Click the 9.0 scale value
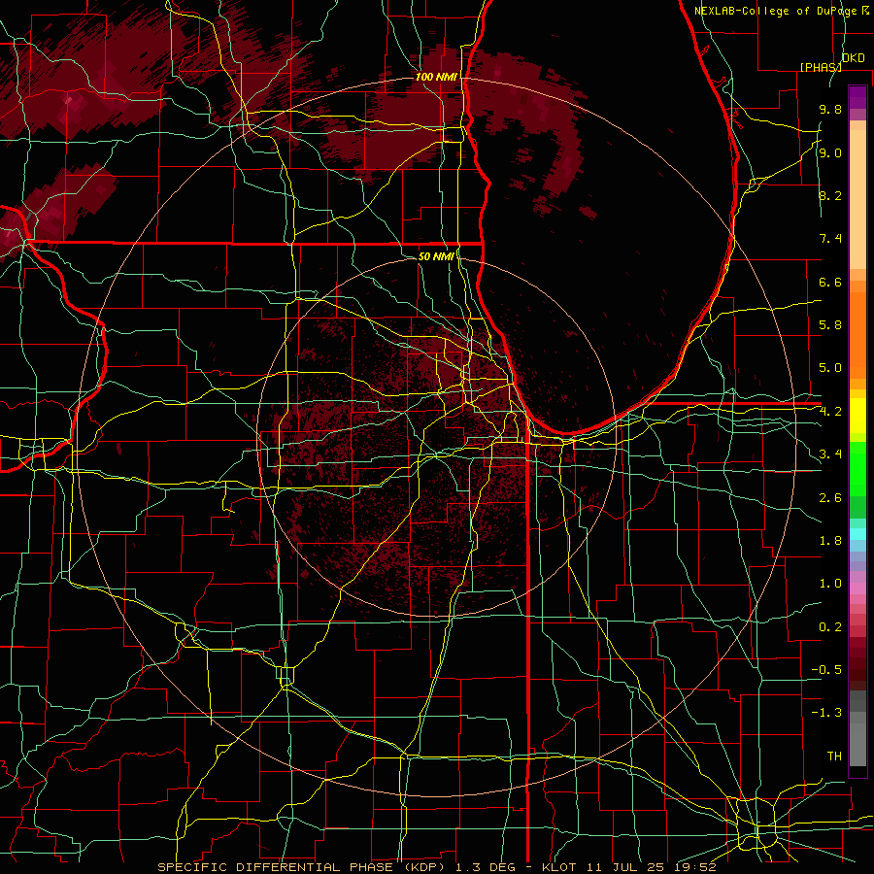The height and width of the screenshot is (874, 874). [830, 152]
